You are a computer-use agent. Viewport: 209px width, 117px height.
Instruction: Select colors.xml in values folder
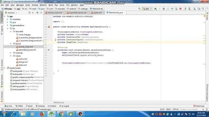tap(23, 59)
